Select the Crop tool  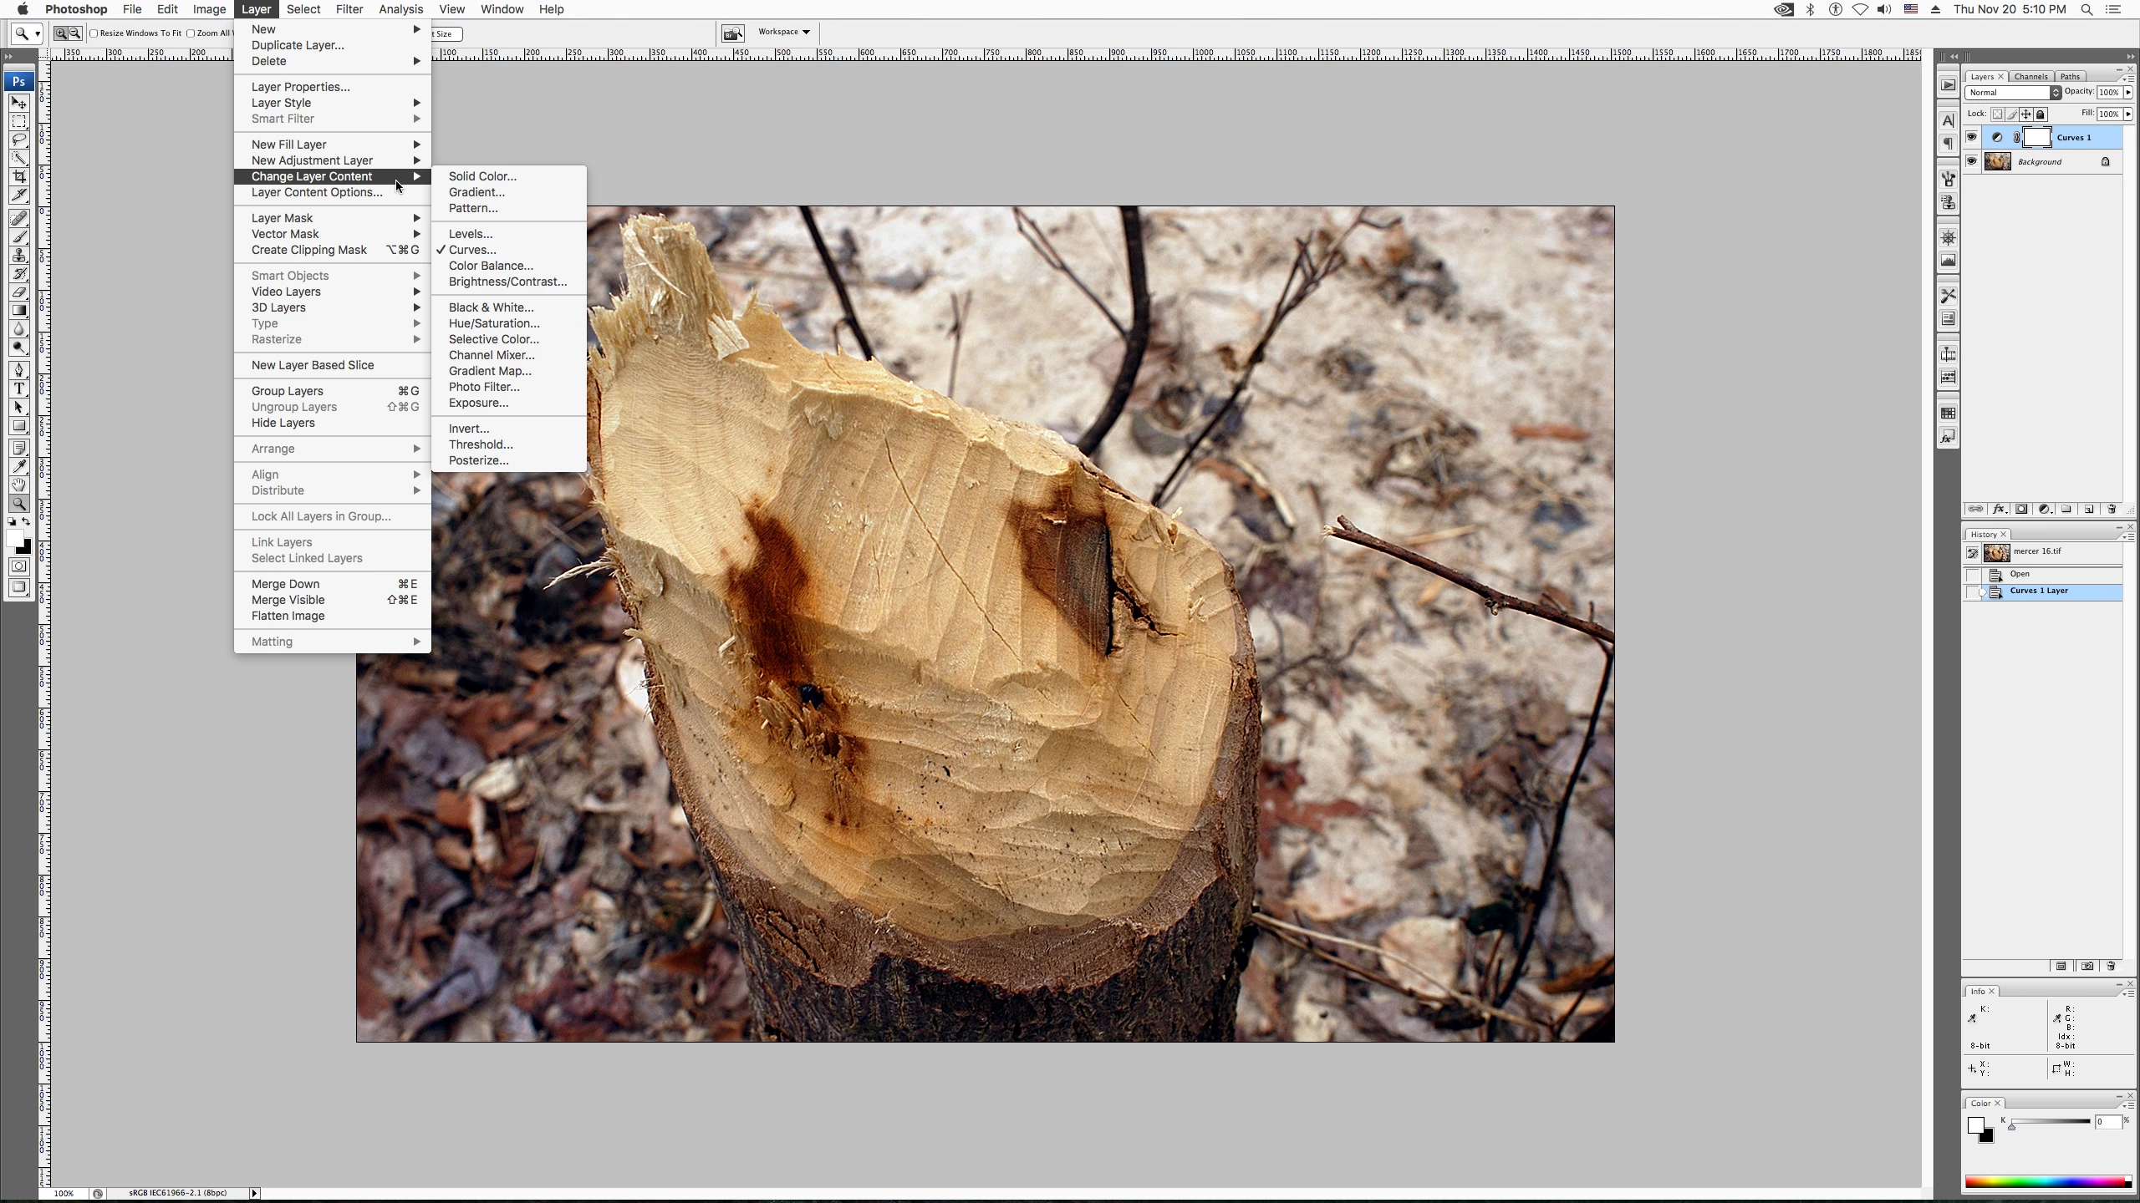[19, 176]
